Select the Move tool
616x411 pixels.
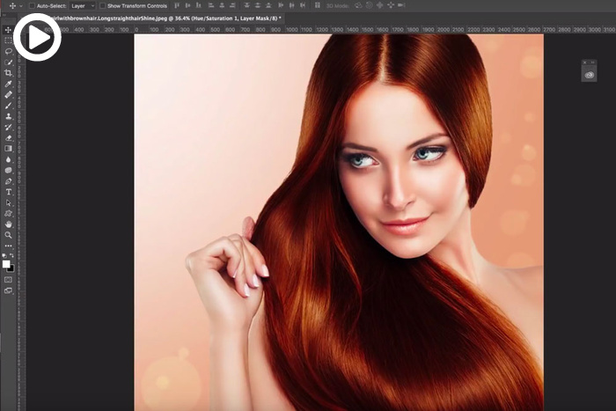[x=8, y=30]
